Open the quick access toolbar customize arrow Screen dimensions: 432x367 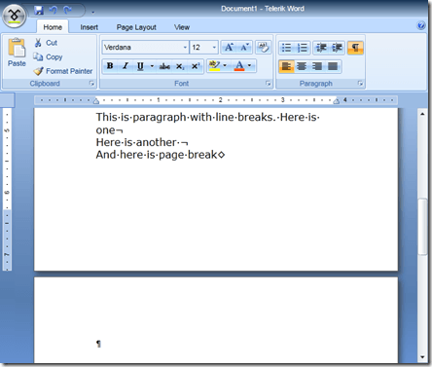92,13
